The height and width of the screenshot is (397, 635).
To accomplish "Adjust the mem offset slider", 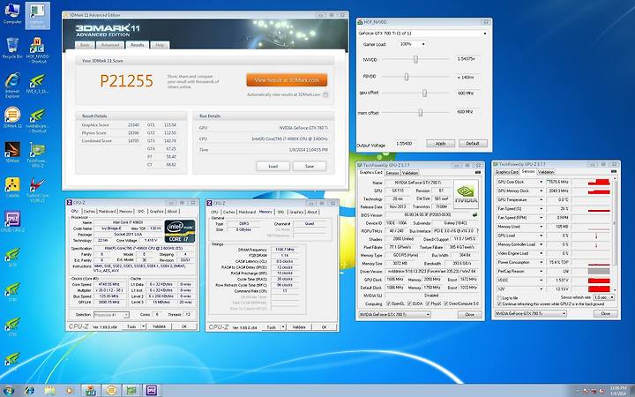I will pyautogui.click(x=420, y=113).
